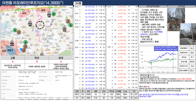Select the green 중 marker beside 아현초
The width and height of the screenshot is (196, 110).
tap(54, 14)
